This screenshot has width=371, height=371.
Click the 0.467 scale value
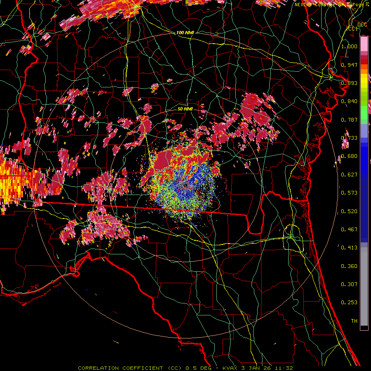pyautogui.click(x=349, y=230)
